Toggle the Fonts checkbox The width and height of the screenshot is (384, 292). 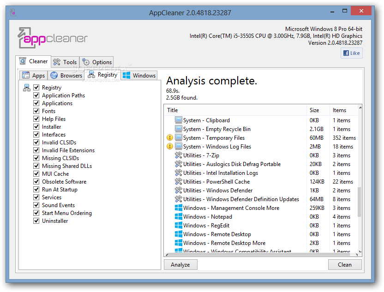click(36, 111)
